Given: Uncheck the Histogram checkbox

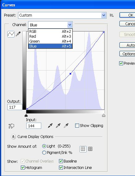Looking at the screenshot, I should (x=23, y=168).
